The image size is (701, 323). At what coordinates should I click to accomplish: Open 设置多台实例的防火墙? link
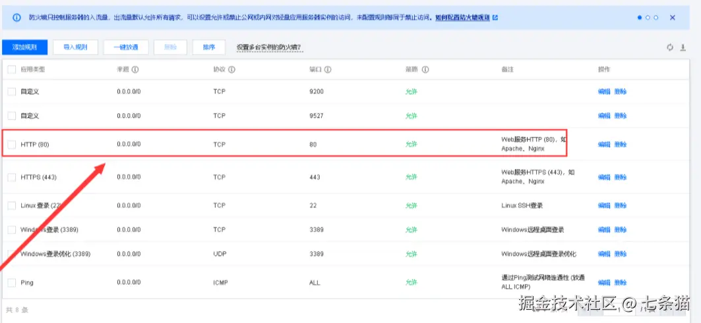click(270, 47)
